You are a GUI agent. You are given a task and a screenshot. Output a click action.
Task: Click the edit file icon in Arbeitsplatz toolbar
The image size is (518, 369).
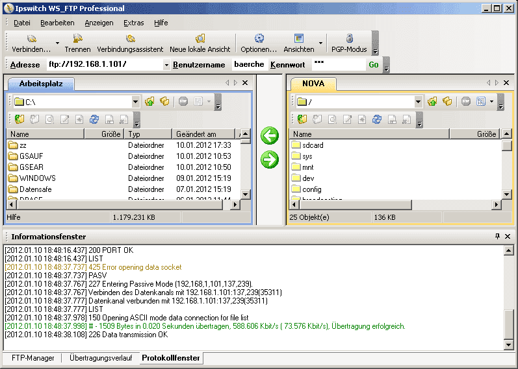coord(65,119)
